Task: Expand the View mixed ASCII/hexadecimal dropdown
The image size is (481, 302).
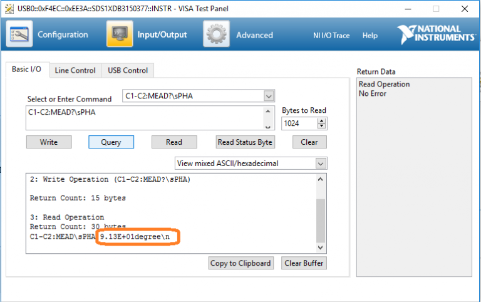Action: [x=321, y=164]
